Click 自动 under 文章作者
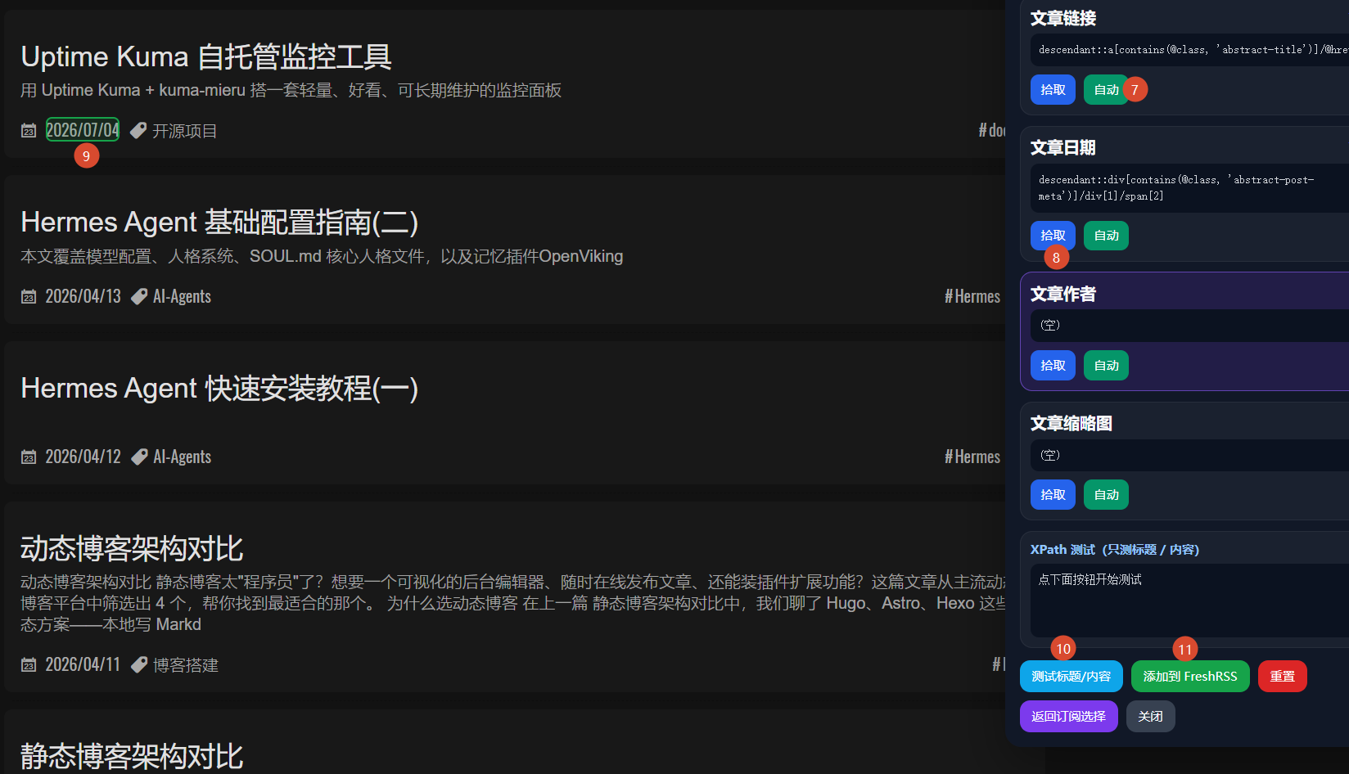This screenshot has width=1349, height=774. tap(1106, 365)
